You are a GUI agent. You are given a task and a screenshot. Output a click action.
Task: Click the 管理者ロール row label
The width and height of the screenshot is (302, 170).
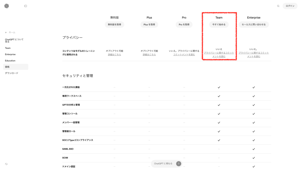point(69,131)
